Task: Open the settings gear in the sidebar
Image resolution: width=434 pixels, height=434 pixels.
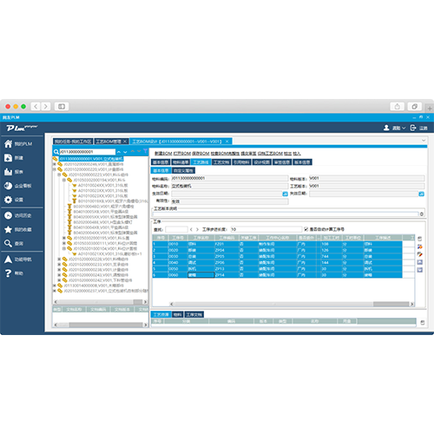Action: click(x=8, y=200)
